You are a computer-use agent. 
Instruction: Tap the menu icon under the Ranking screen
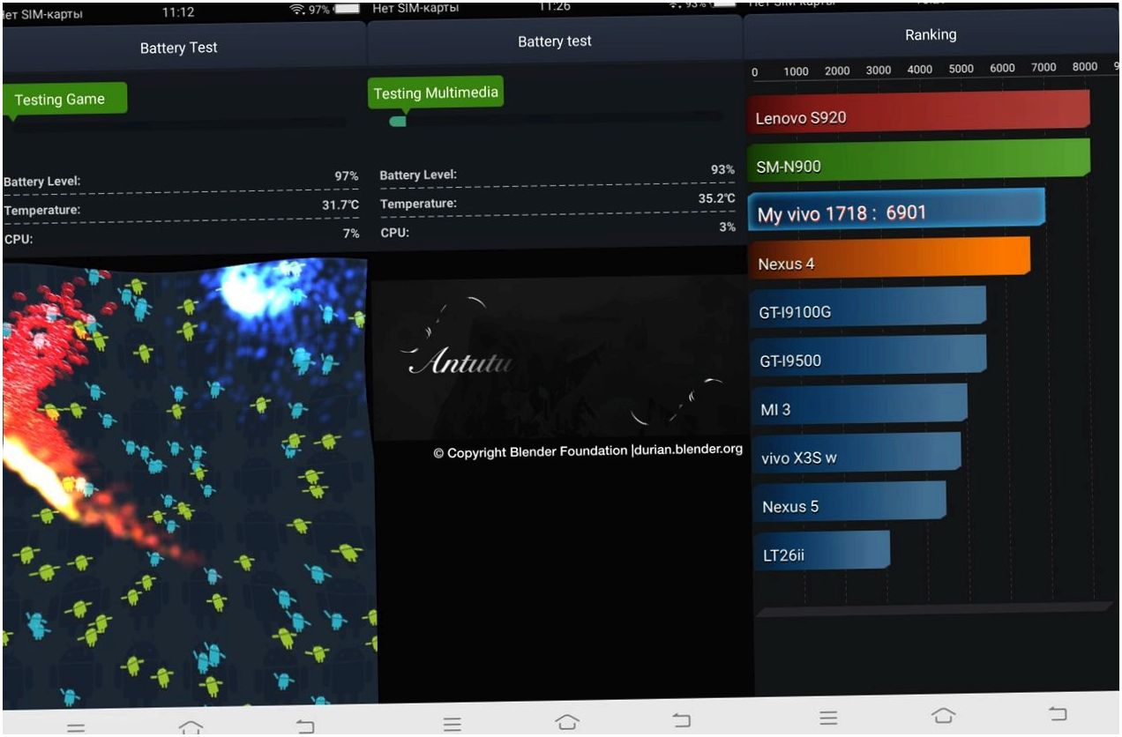point(828,718)
